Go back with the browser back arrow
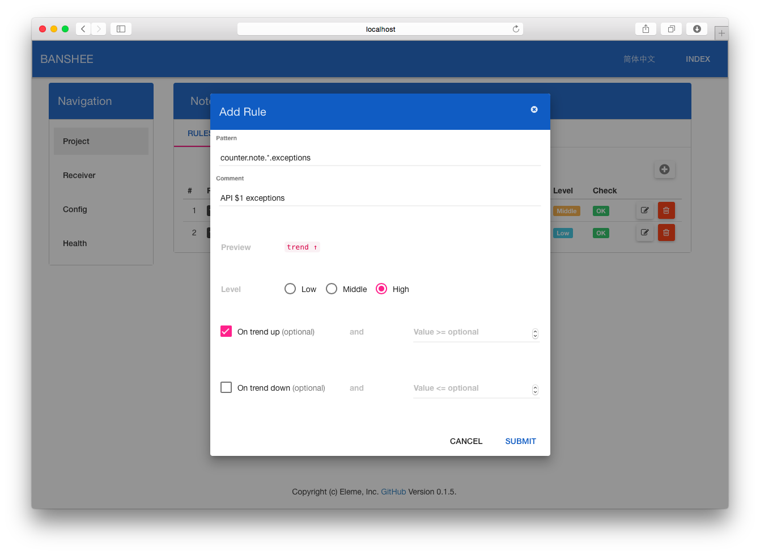The width and height of the screenshot is (760, 554). [x=83, y=29]
